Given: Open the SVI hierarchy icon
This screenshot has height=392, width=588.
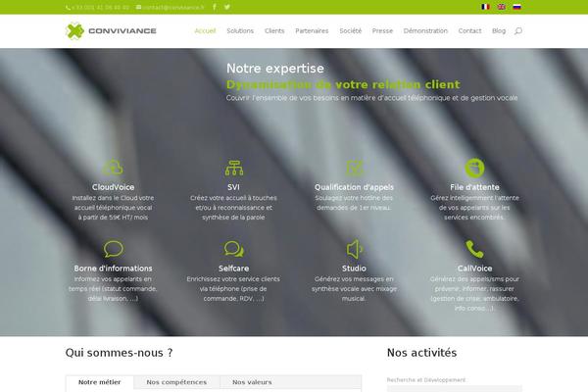Looking at the screenshot, I should click(x=234, y=168).
